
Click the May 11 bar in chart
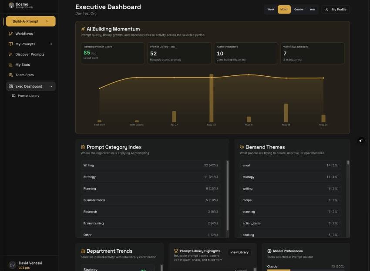click(249, 119)
